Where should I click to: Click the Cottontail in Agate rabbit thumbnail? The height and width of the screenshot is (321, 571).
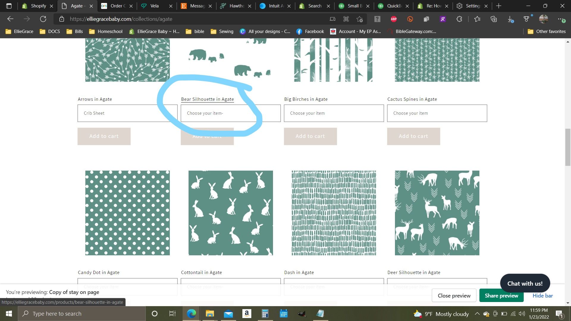pyautogui.click(x=230, y=213)
